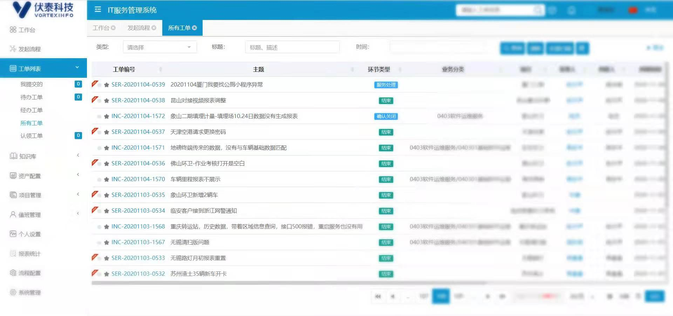
Task: Click the 发起流程 sidebar icon
Action: click(x=13, y=49)
